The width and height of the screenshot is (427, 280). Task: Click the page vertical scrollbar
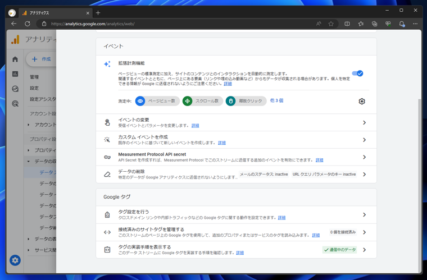[420, 185]
